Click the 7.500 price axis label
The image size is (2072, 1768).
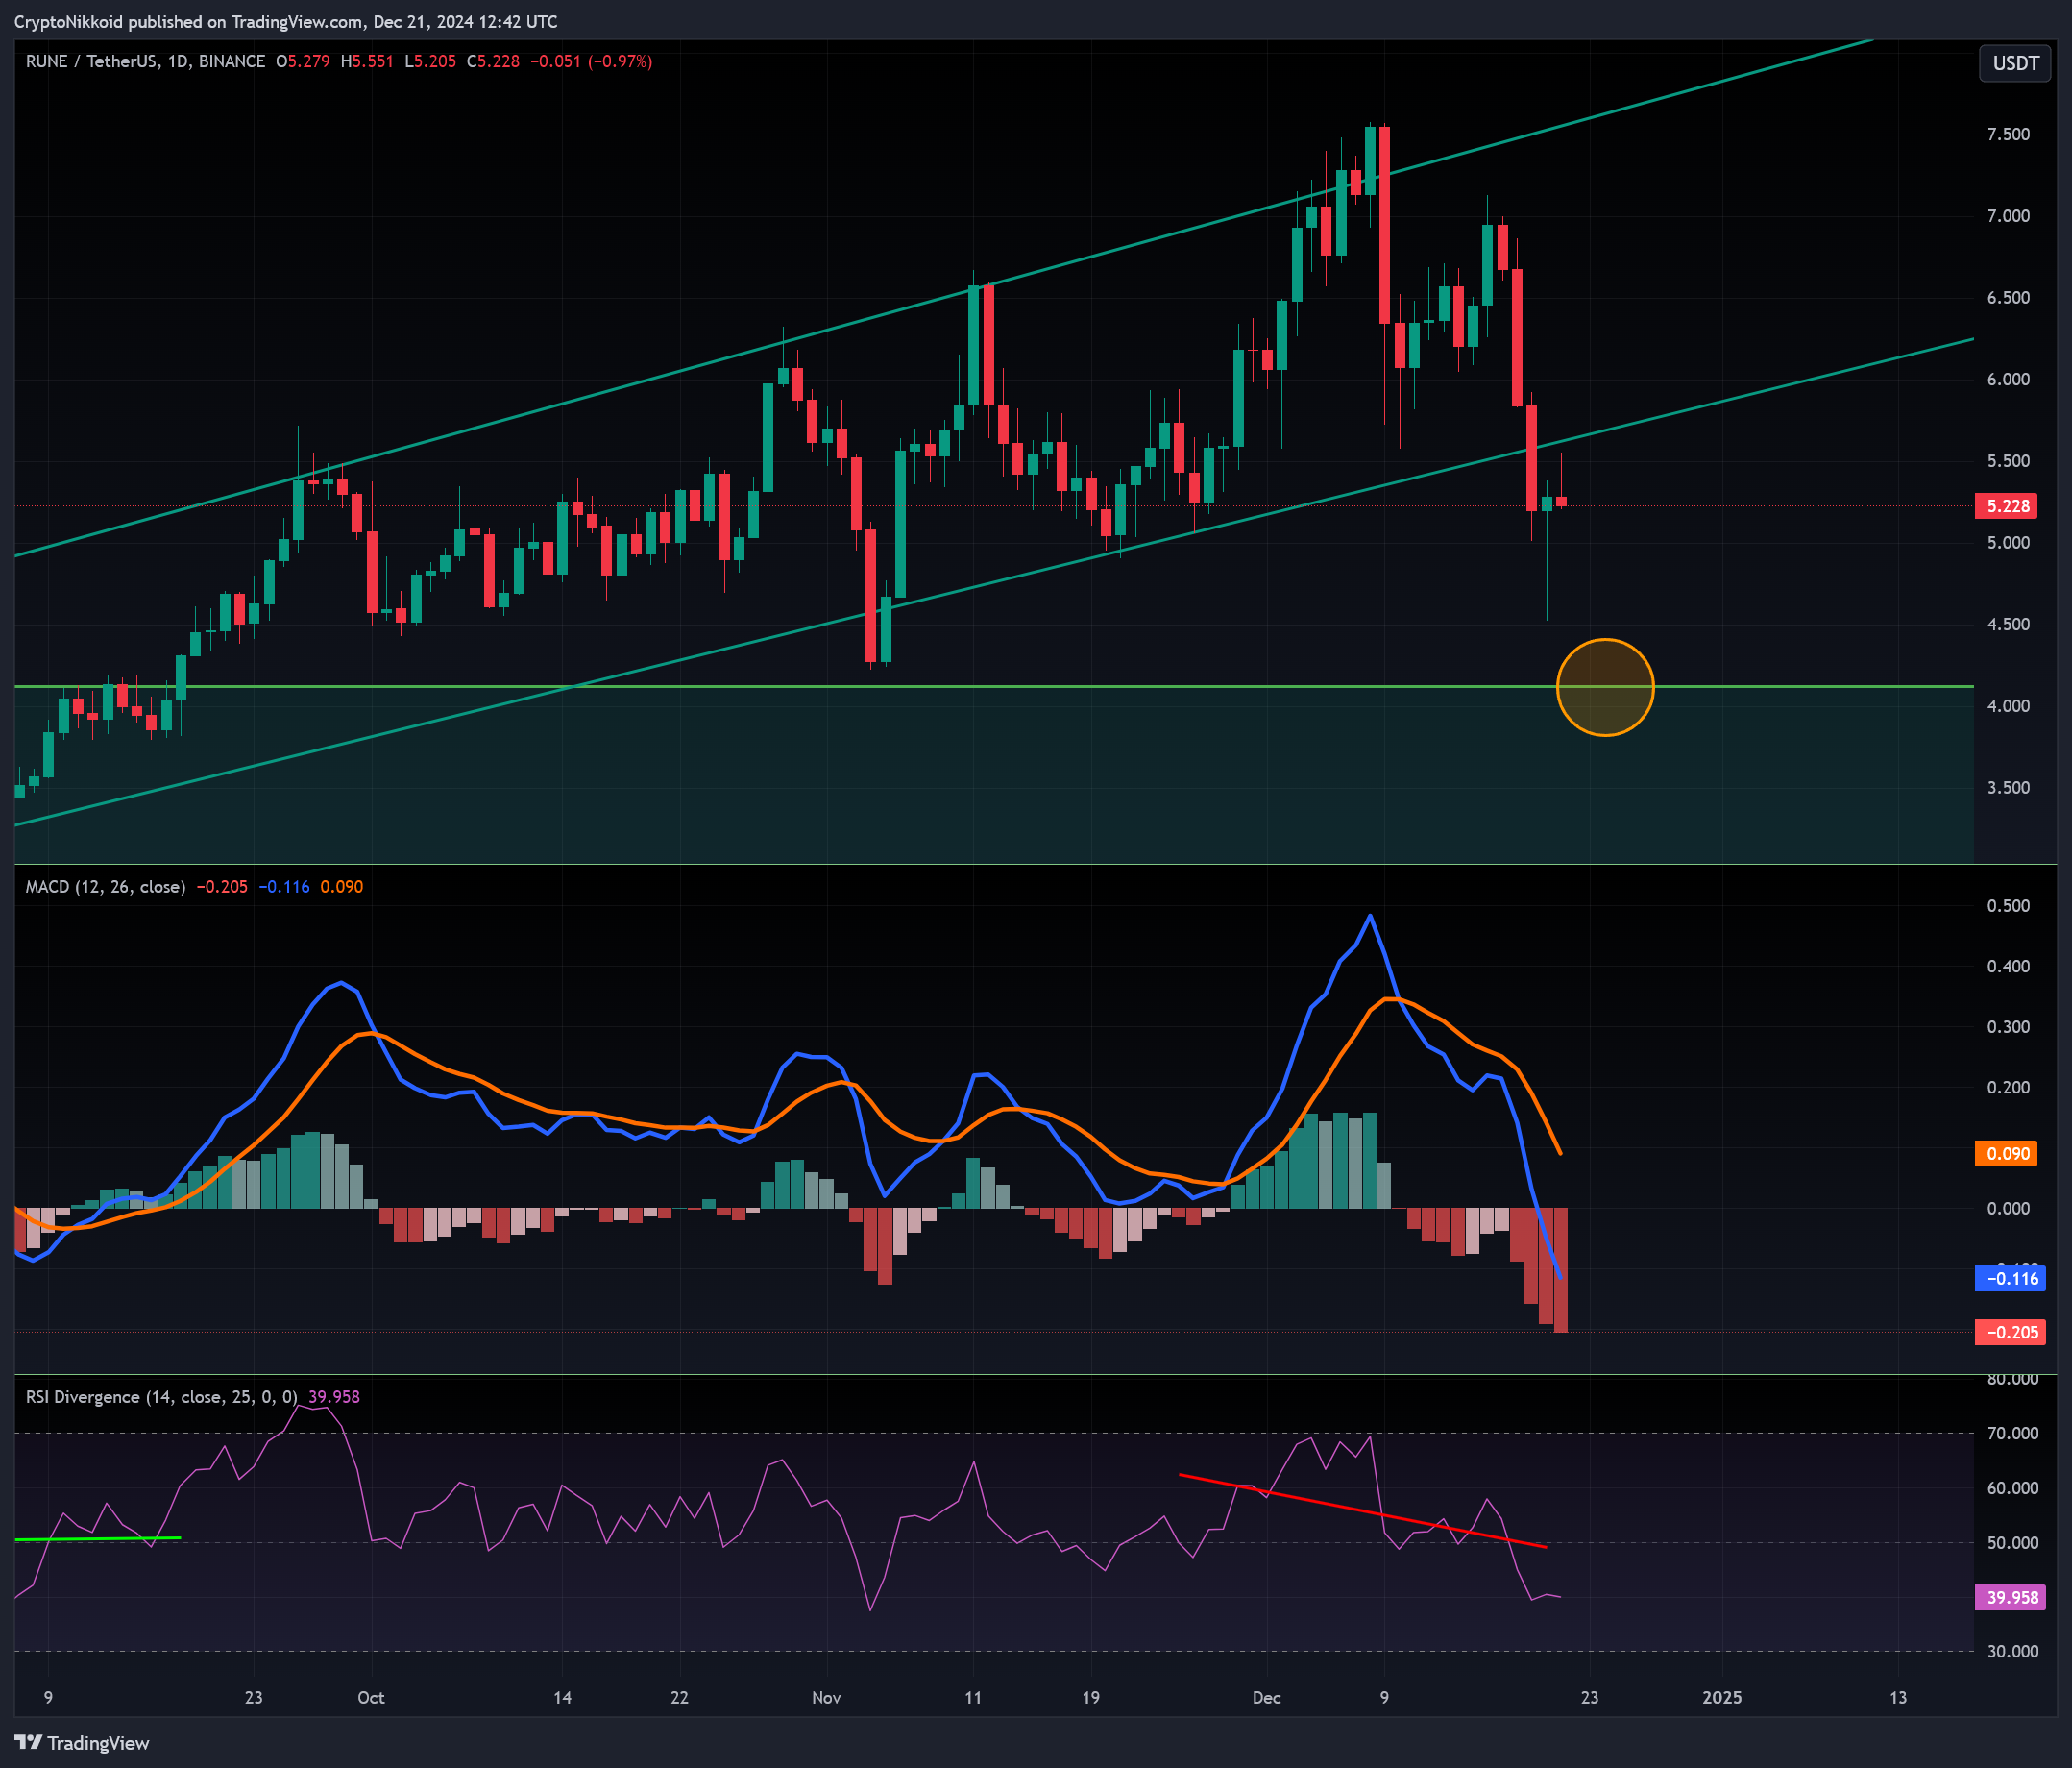tap(2008, 135)
